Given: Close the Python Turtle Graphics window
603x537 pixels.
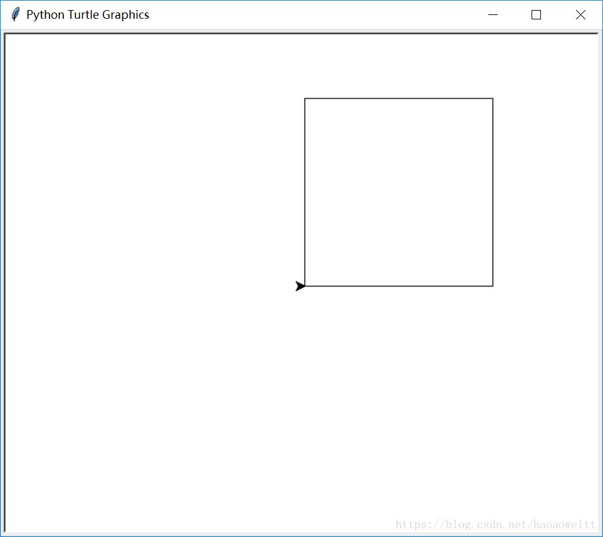Looking at the screenshot, I should coord(580,14).
